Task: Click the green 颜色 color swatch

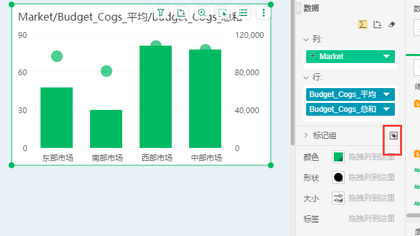Action: point(338,157)
